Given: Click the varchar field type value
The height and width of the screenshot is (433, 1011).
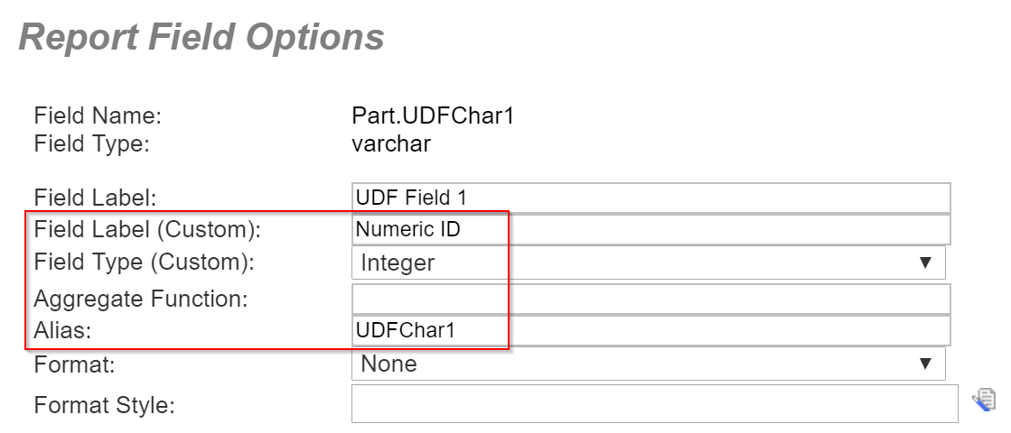Looking at the screenshot, I should (391, 143).
